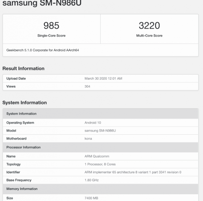Screen dimensions: 203x201
Task: Click the 3220 multi-core score number
Action: pos(149,25)
